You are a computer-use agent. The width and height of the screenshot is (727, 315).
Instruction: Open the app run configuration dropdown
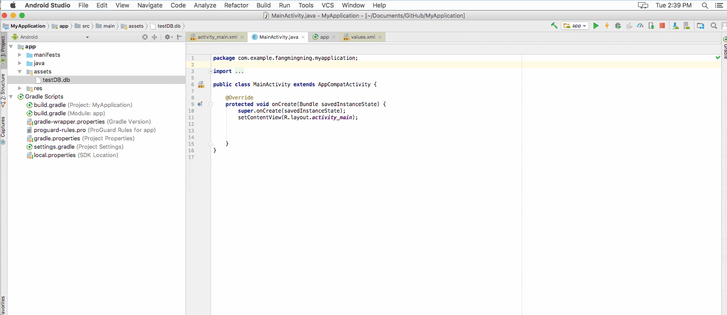(x=575, y=26)
